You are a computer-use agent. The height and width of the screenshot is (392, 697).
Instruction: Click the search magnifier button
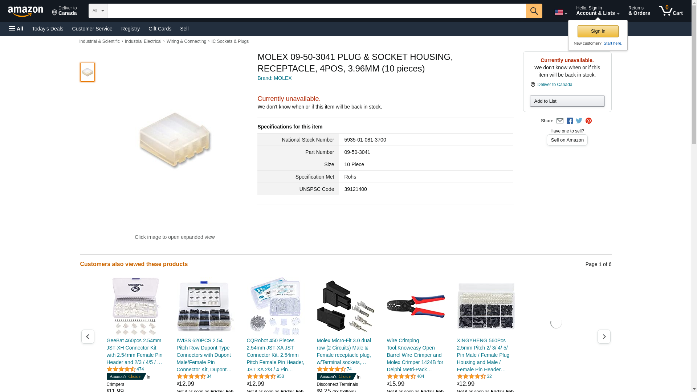click(x=534, y=11)
